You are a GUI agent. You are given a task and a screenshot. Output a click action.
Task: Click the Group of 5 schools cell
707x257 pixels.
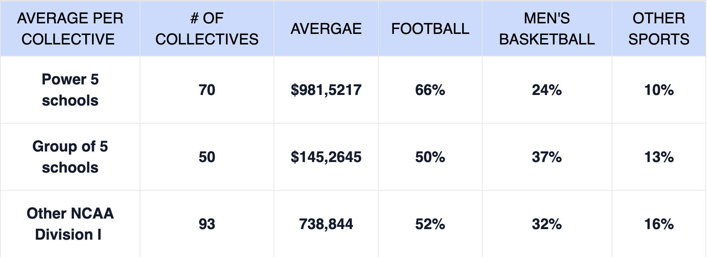70,157
